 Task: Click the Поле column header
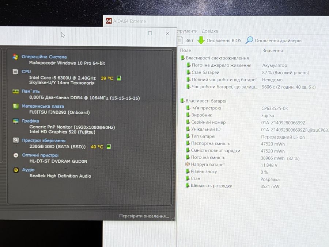(x=185, y=50)
